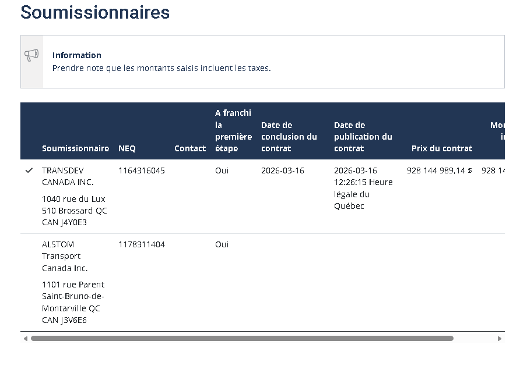Viewport: 520px width, 366px height.
Task: Click the NEQ column header
Action: coord(127,148)
